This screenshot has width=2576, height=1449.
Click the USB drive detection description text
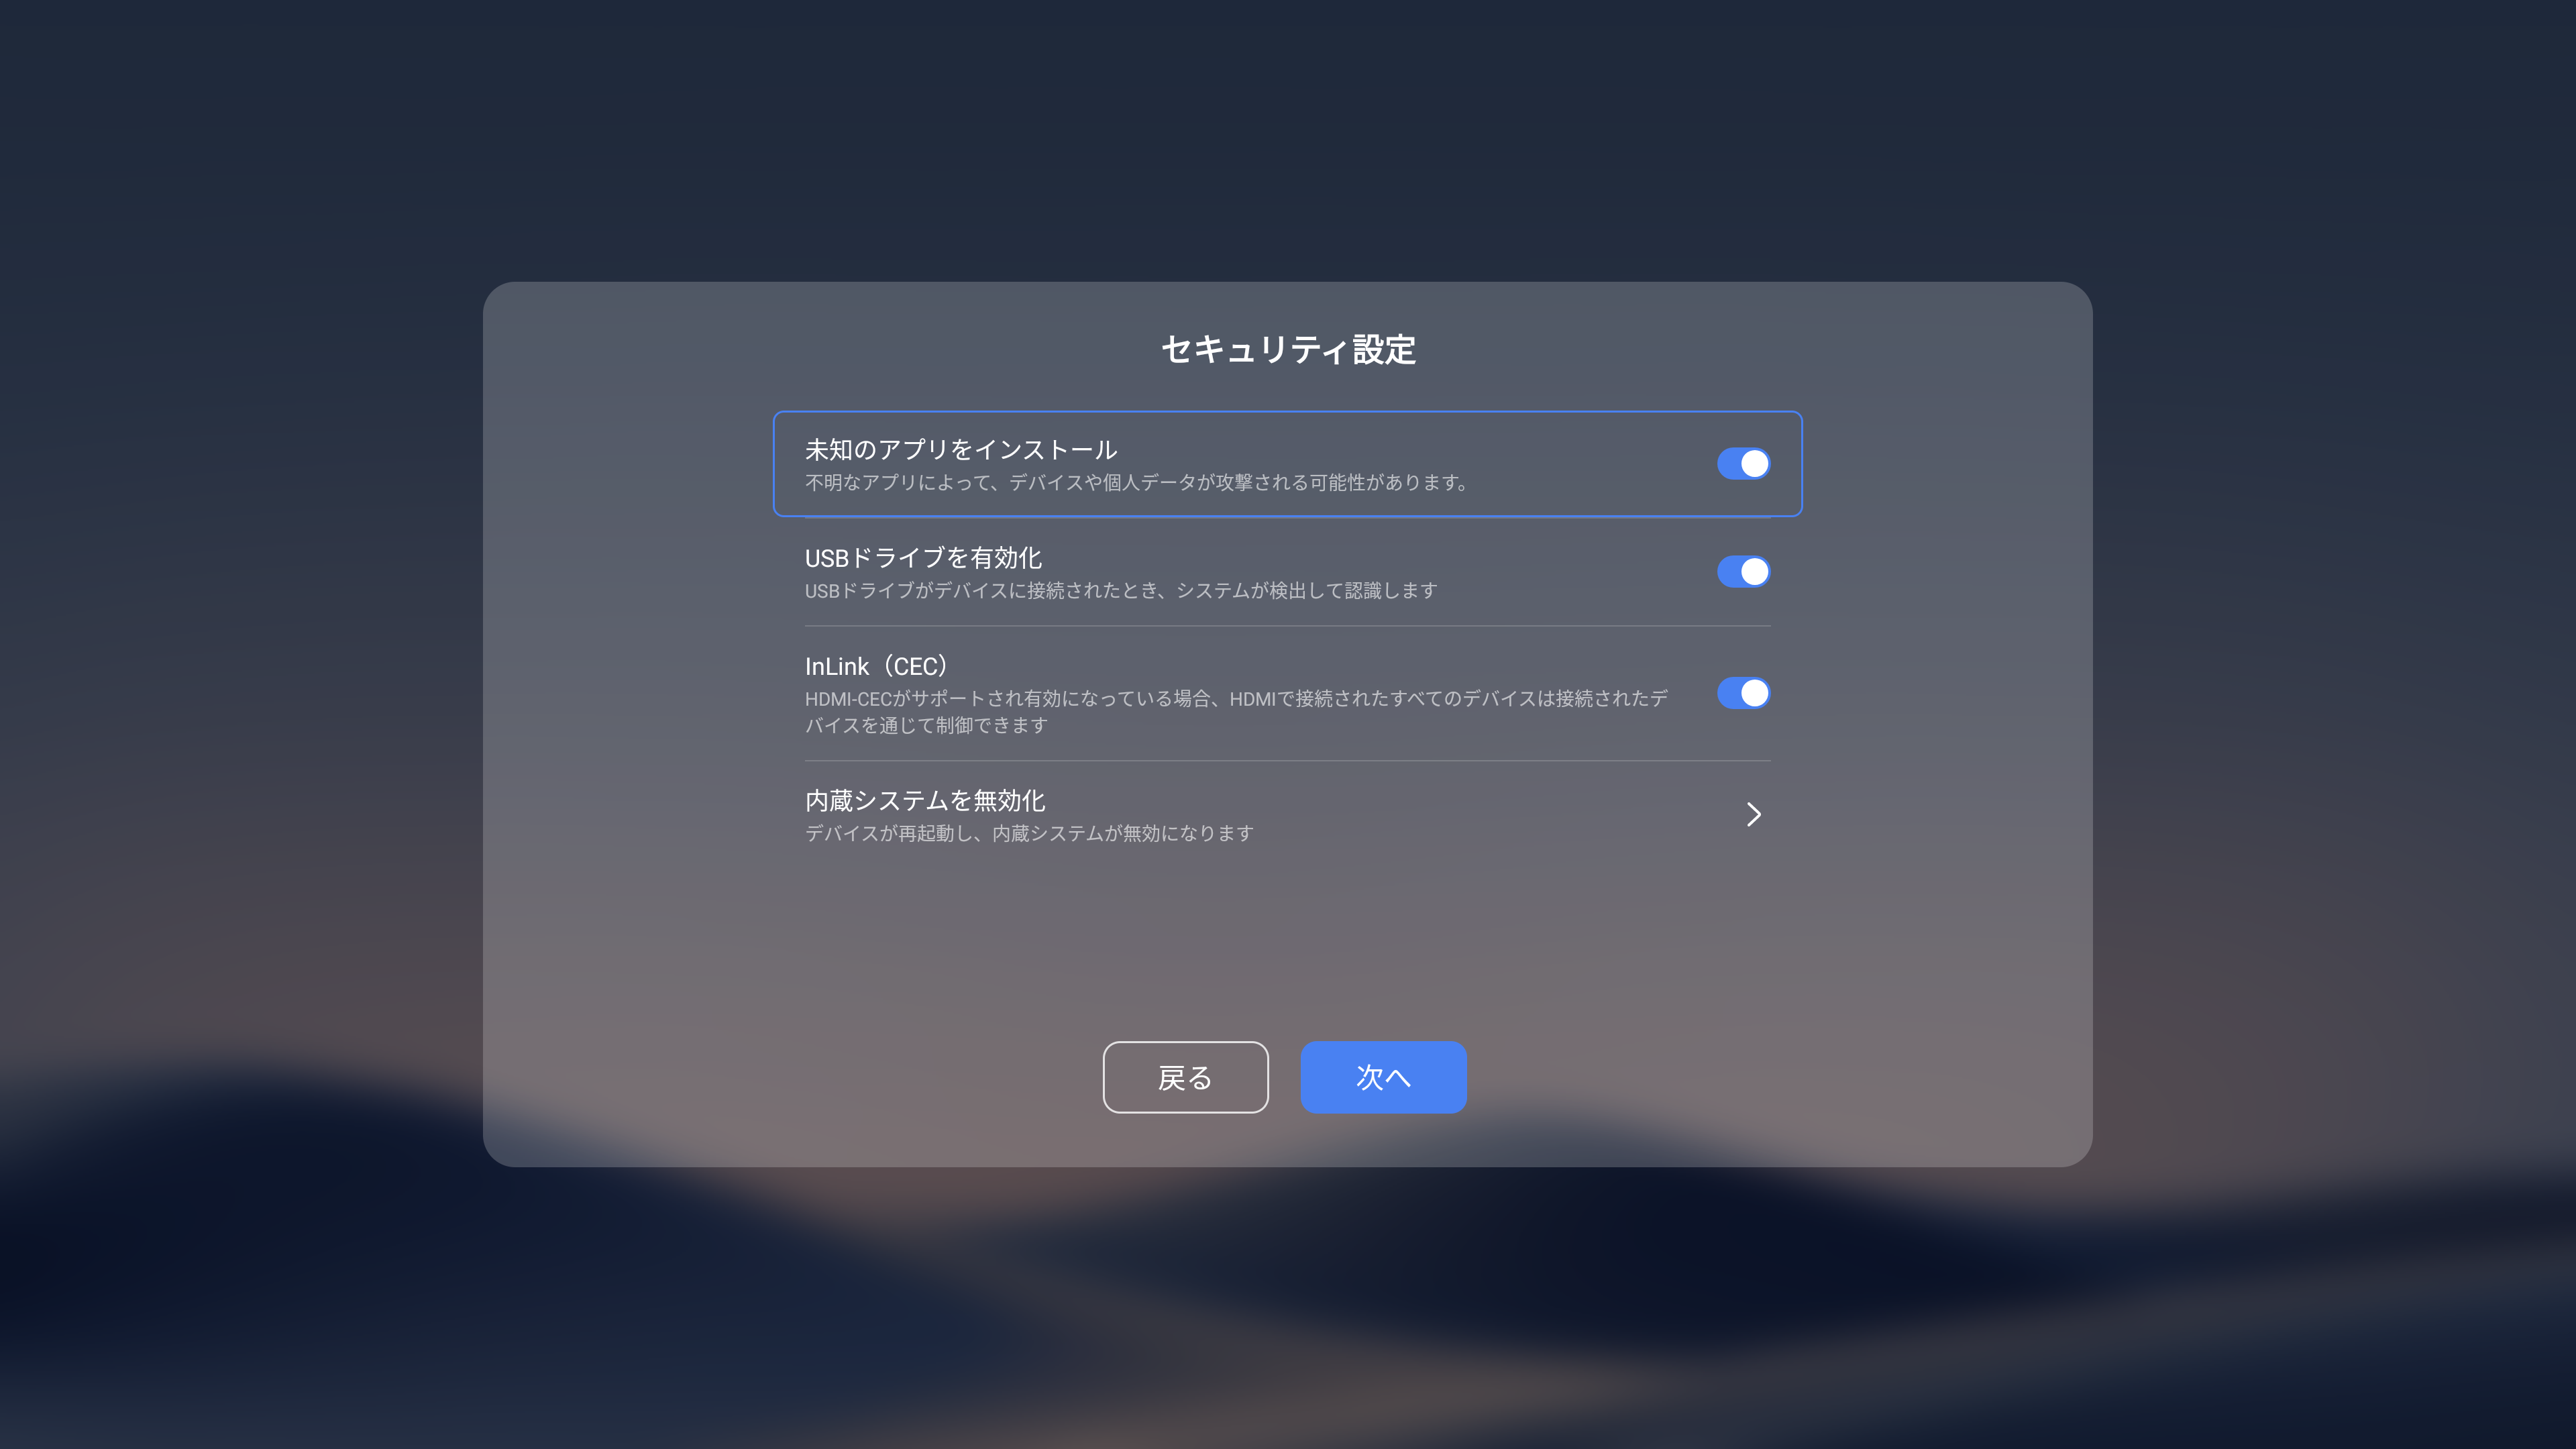click(1121, 591)
